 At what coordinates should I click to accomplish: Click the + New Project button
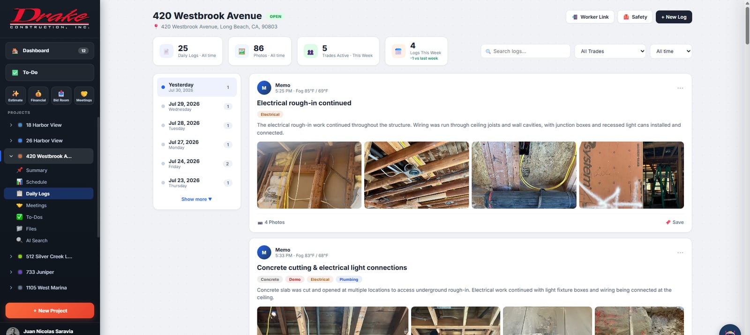coord(50,311)
